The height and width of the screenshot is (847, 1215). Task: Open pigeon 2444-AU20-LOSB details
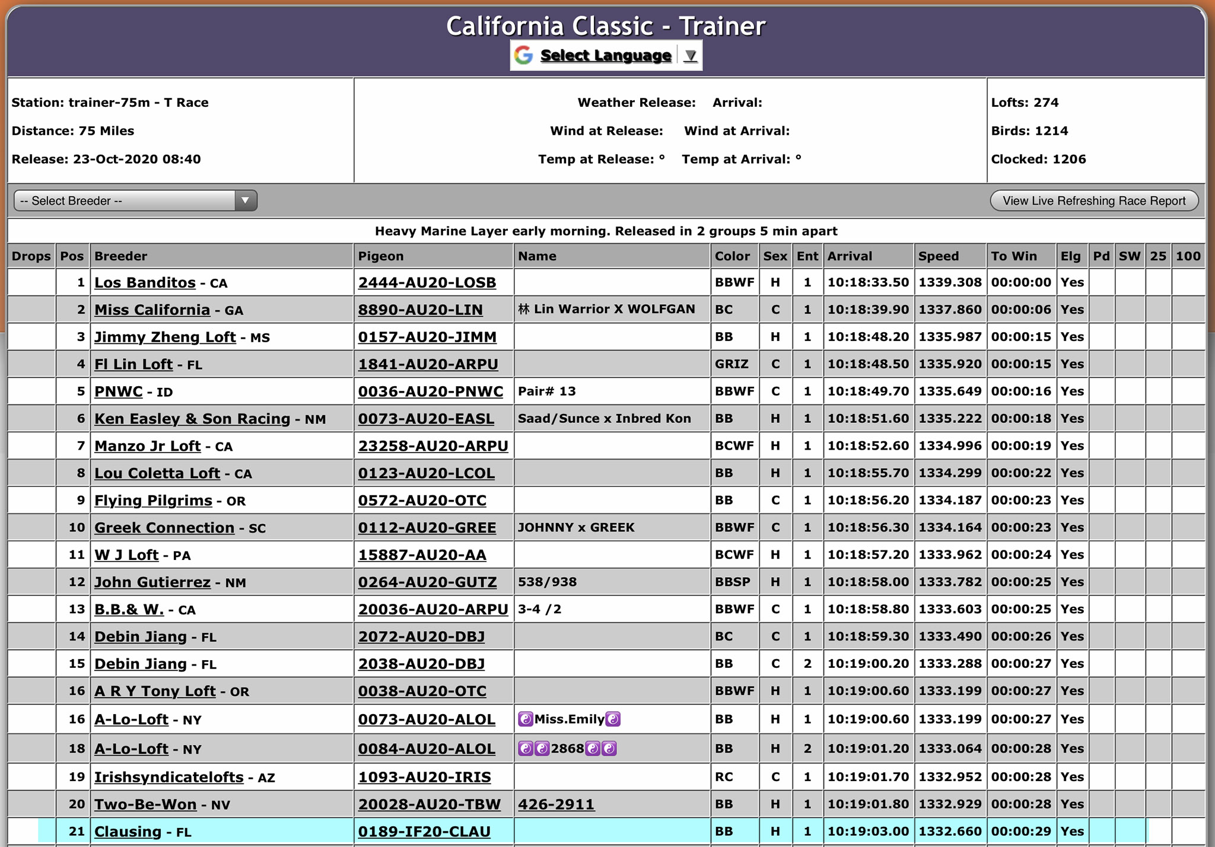427,282
